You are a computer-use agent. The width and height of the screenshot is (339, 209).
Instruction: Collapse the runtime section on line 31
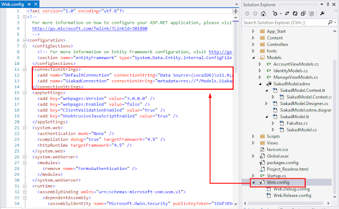[x=25, y=186]
